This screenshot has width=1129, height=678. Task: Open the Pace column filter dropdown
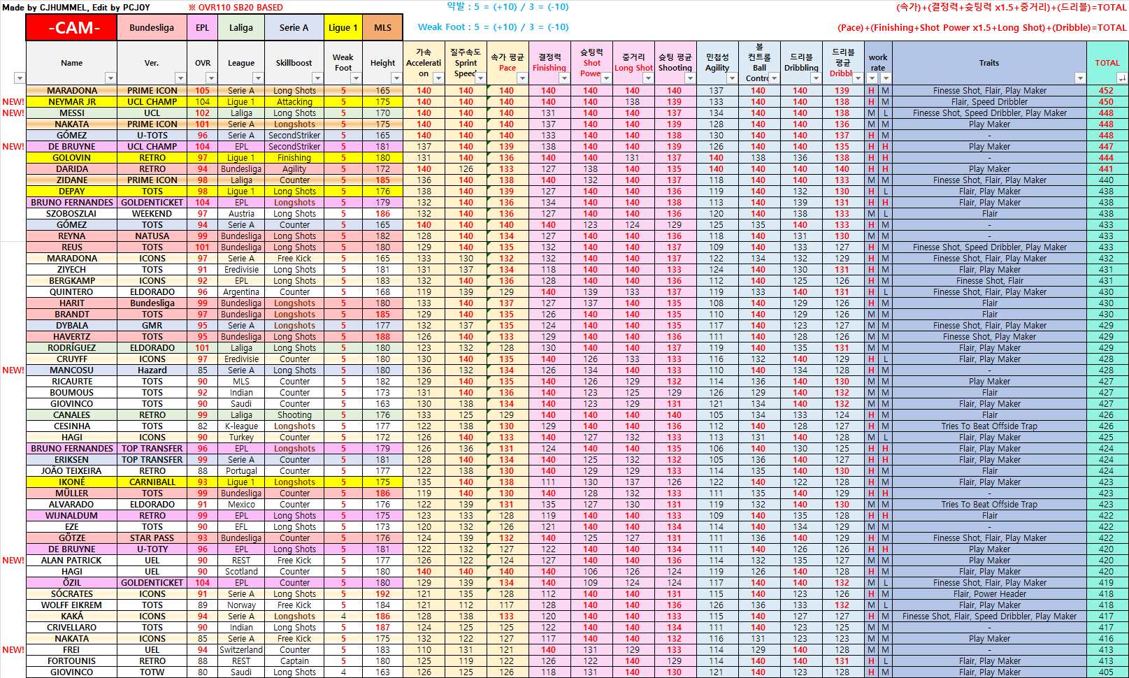tap(522, 78)
